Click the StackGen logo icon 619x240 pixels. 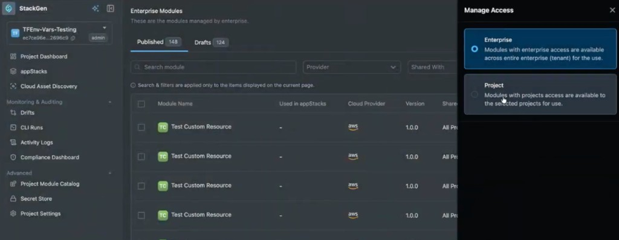coord(8,8)
